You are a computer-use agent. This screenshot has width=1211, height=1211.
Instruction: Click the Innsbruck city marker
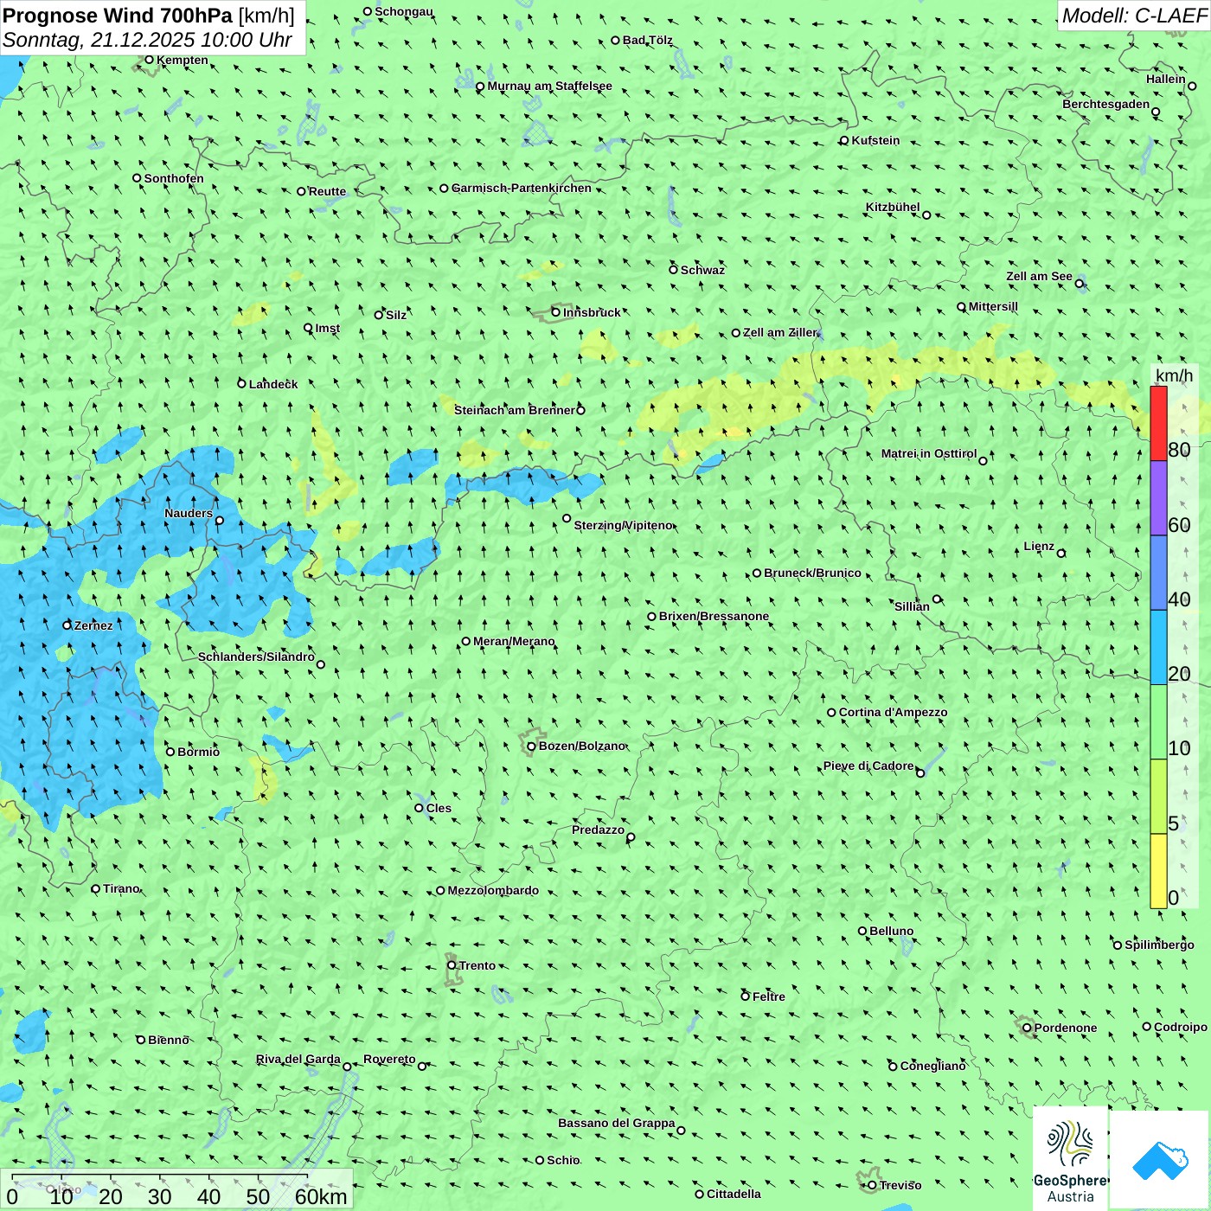(556, 312)
